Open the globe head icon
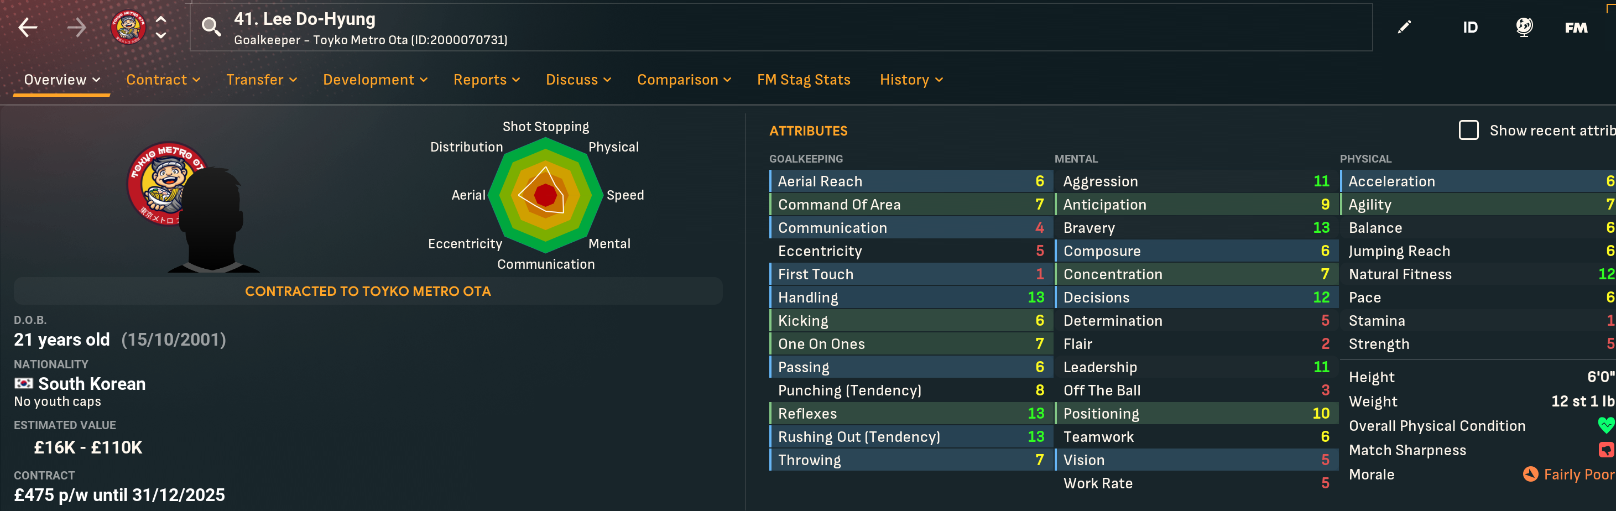Viewport: 1616px width, 511px height. coord(1524,27)
